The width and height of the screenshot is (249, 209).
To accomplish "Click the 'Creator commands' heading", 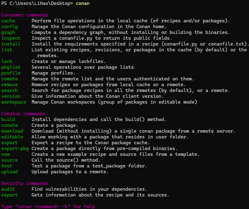I will click(23, 114).
